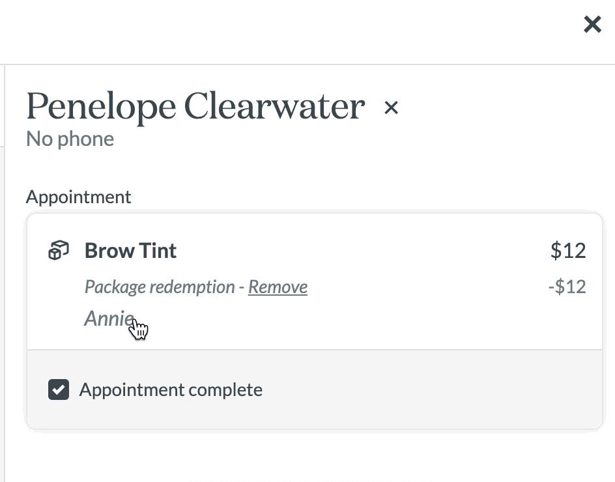Click the Appointment complete label text
The image size is (615, 482).
[171, 390]
